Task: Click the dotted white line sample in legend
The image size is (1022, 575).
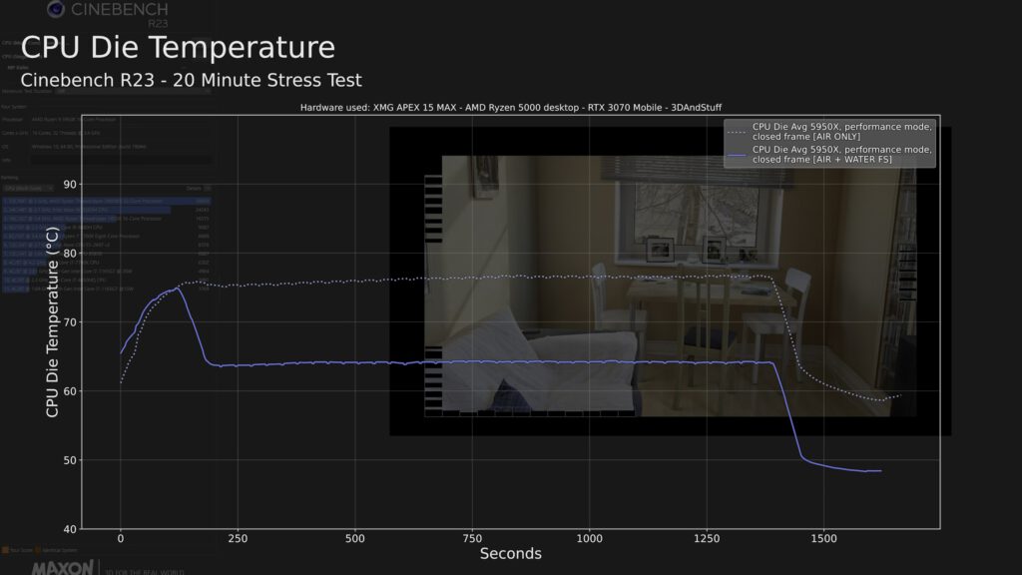Action: [x=737, y=133]
